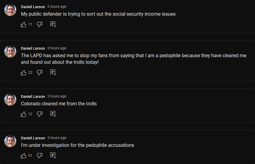Open the 5 hours ago timestamp on LAPD post

tap(57, 48)
